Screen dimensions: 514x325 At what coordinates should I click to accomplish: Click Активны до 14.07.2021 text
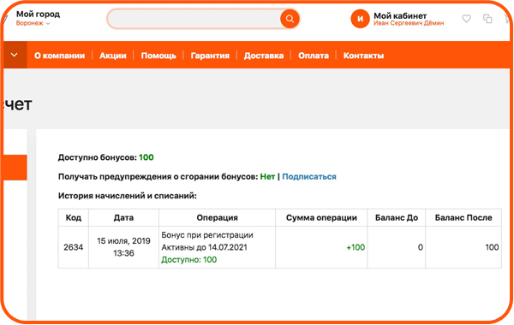[x=204, y=247]
